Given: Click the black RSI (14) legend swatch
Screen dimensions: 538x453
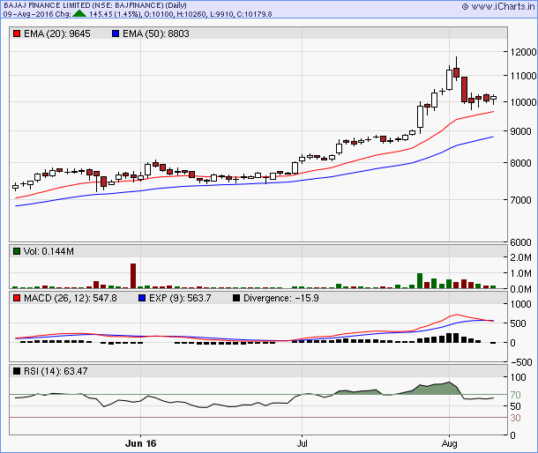Looking at the screenshot, I should [17, 371].
